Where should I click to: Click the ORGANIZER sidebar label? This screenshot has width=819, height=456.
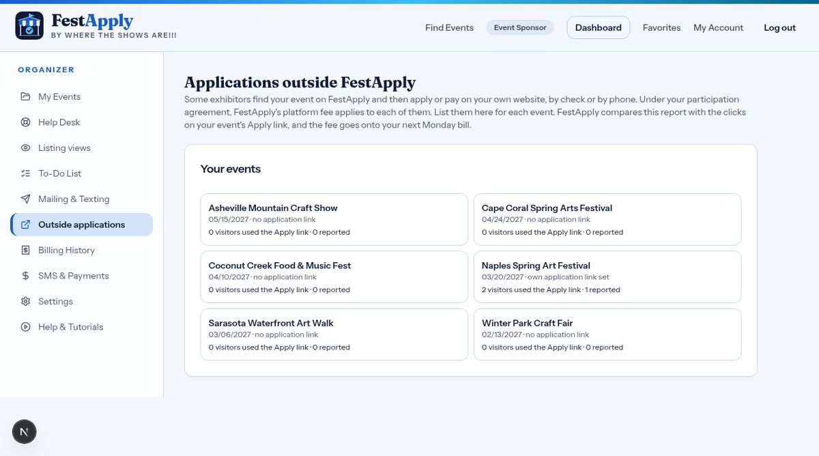click(x=46, y=70)
